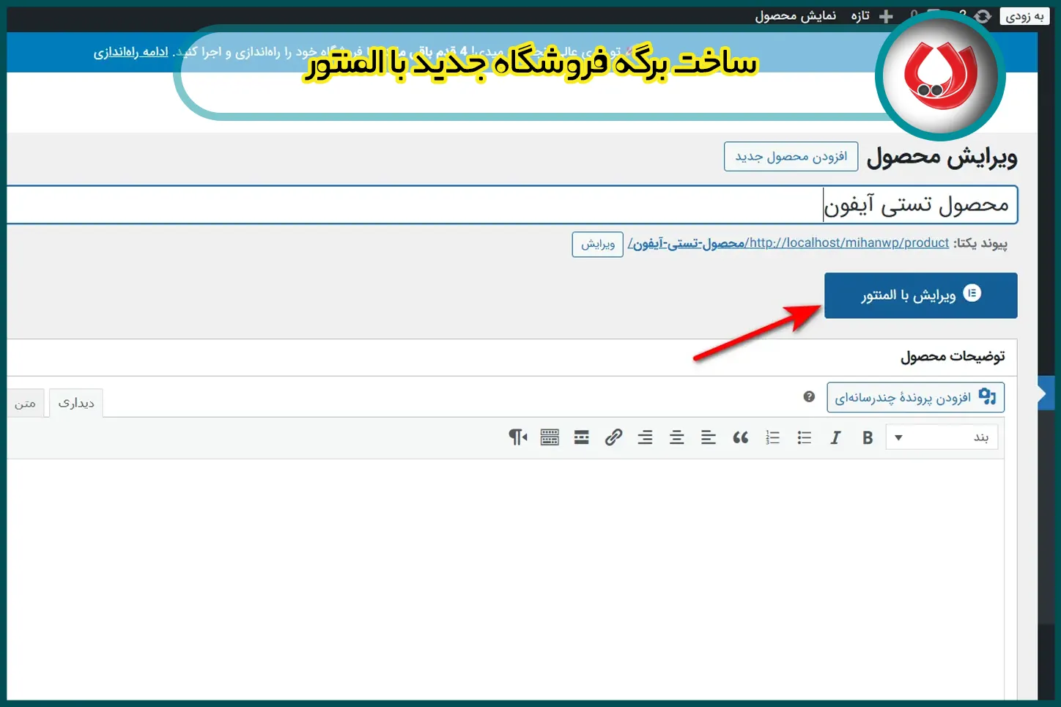Align text center in editor toolbar
1061x707 pixels.
(677, 437)
